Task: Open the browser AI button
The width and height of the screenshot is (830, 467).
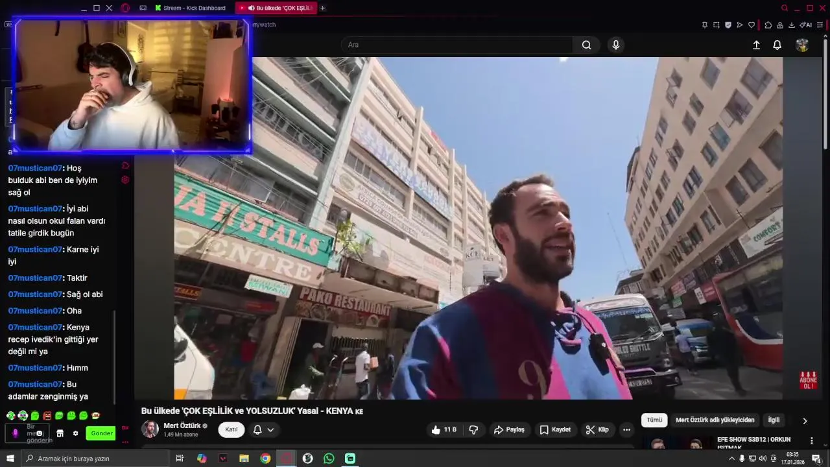Action: [x=806, y=25]
